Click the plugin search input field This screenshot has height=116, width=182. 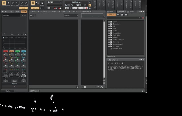click(x=124, y=18)
